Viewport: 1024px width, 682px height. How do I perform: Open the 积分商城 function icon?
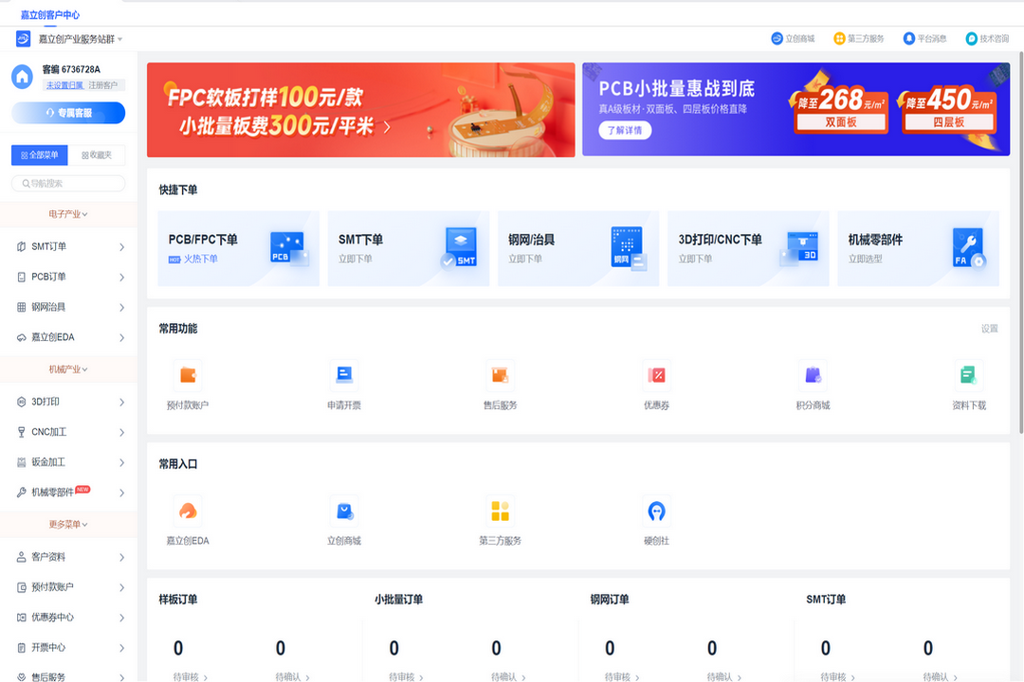coord(814,375)
